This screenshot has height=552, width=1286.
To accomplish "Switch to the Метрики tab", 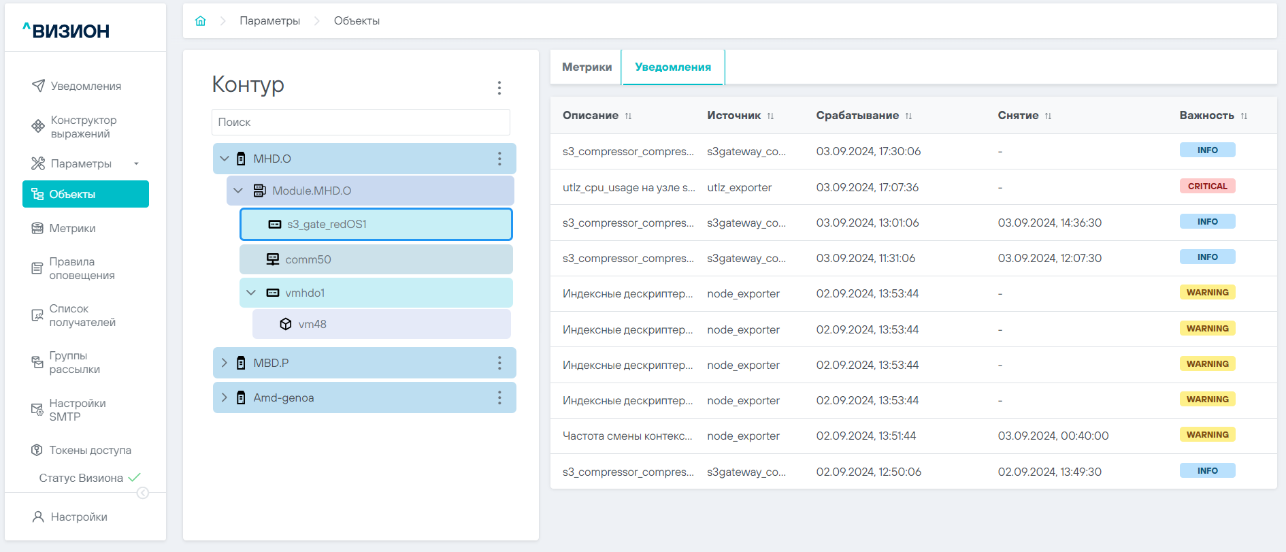I will [x=587, y=67].
